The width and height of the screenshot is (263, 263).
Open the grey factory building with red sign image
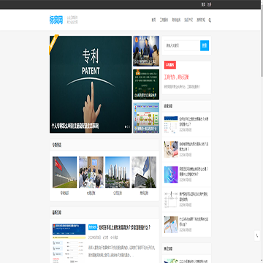64,172
